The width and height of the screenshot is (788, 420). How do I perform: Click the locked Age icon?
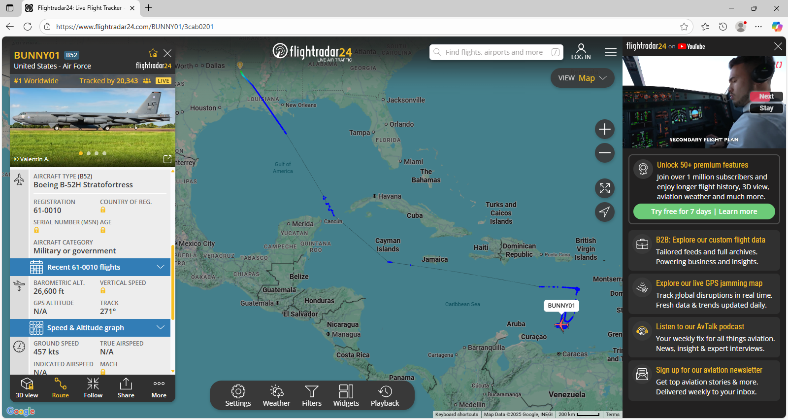tap(103, 230)
